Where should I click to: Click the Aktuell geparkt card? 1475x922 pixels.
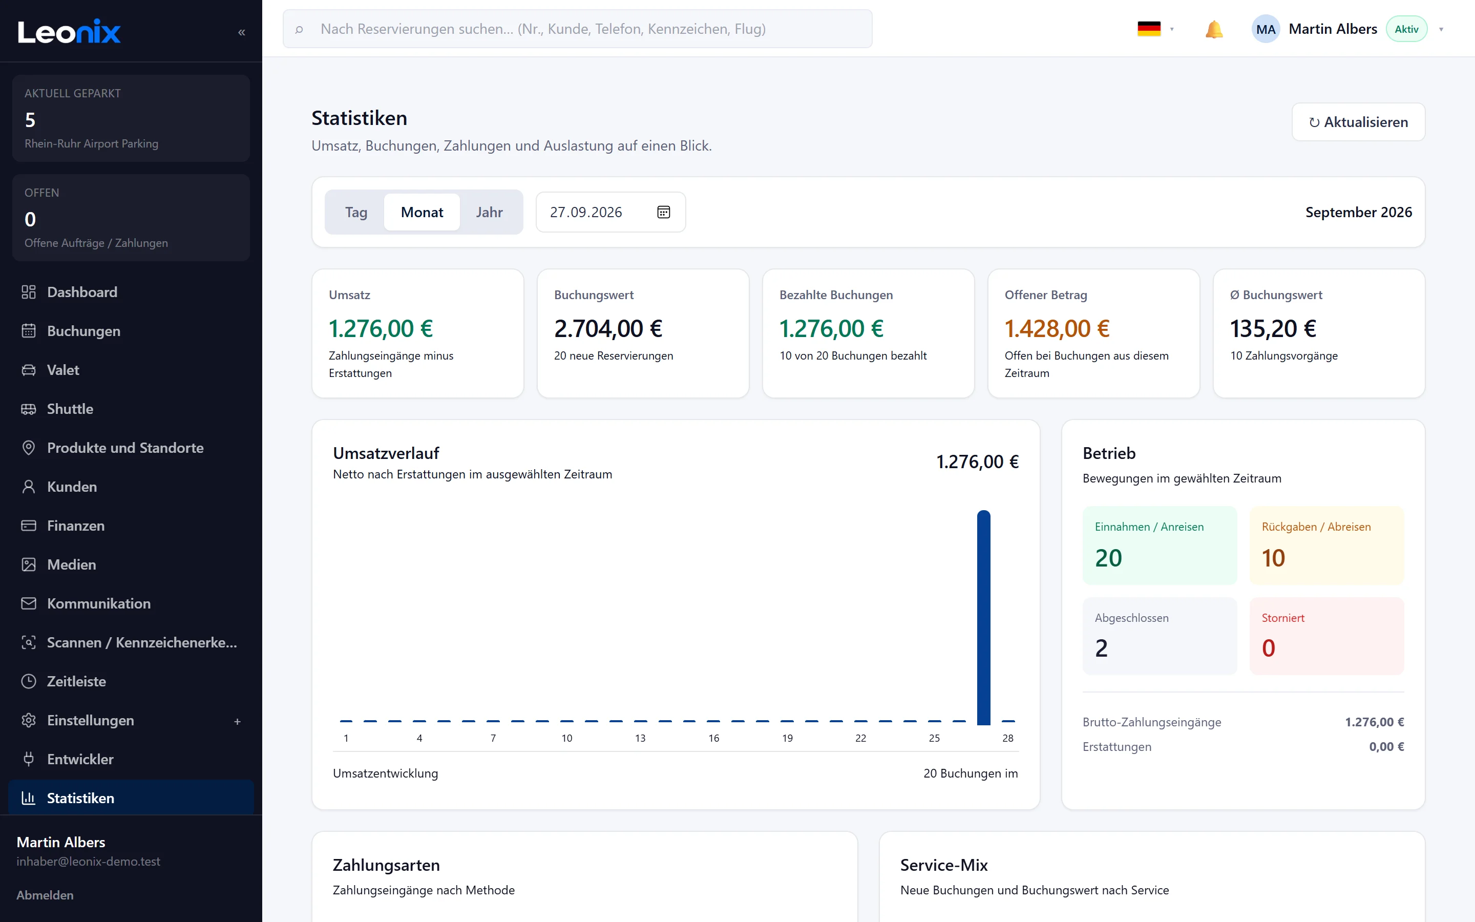coord(131,118)
